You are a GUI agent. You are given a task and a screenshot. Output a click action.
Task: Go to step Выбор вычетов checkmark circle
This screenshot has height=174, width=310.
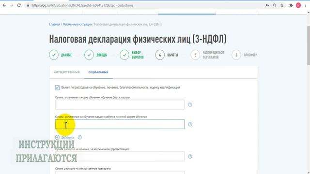coord(124,55)
